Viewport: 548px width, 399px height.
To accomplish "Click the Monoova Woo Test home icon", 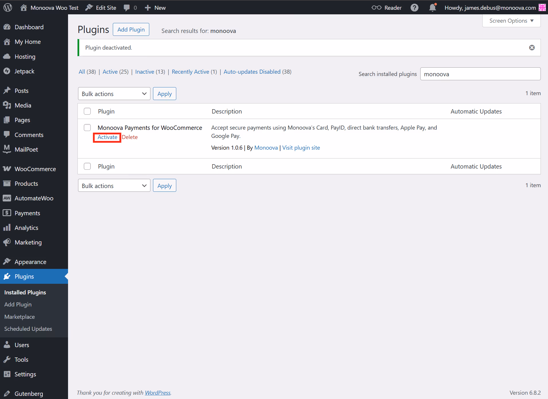I will (x=24, y=7).
